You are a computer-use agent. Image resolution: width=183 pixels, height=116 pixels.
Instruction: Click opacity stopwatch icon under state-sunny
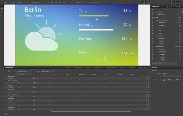click(x=19, y=92)
